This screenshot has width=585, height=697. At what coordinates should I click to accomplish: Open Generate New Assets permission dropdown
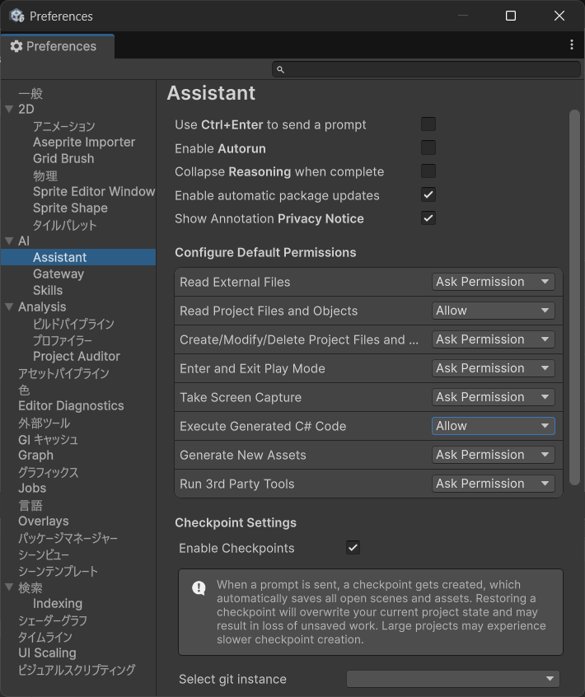(493, 455)
